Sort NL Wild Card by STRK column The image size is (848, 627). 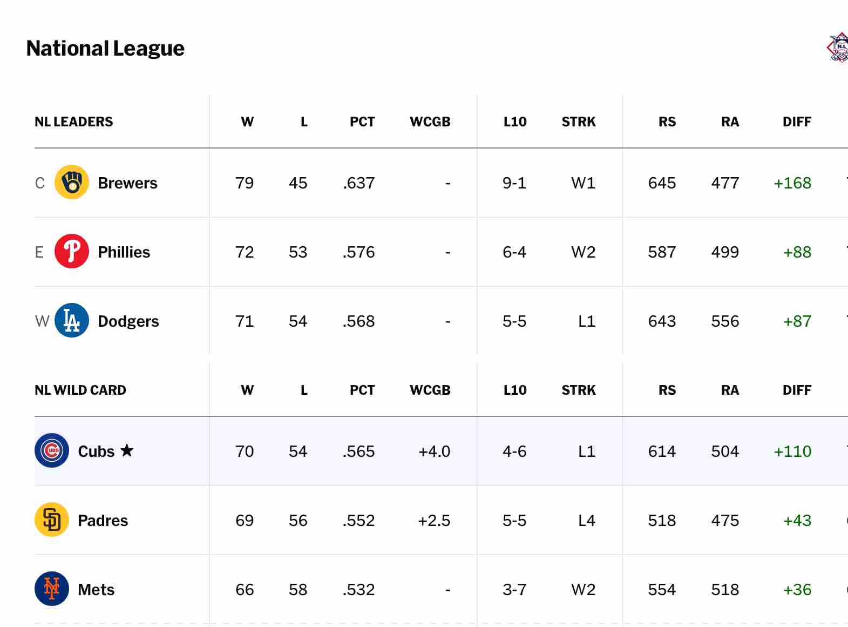pos(579,390)
